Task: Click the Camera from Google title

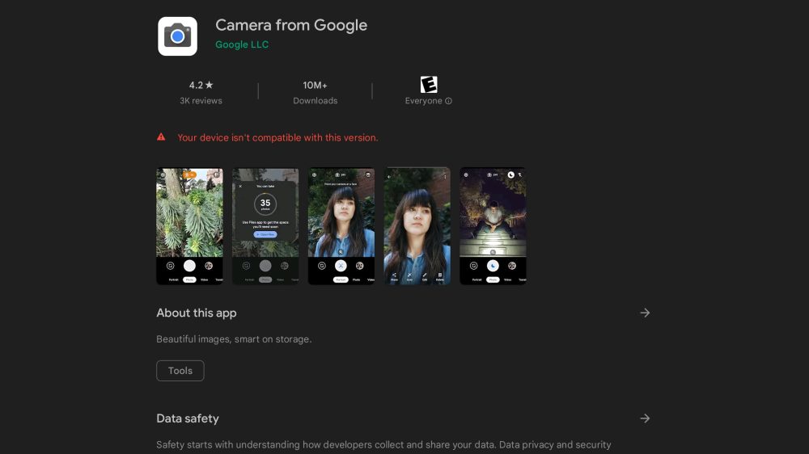Action: (x=291, y=25)
